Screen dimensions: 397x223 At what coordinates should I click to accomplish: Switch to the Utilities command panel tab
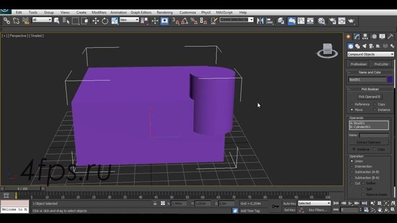tap(390, 37)
